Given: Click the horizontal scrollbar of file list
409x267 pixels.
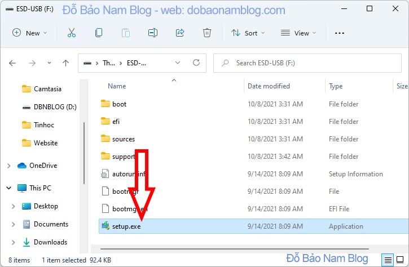Looking at the screenshot, I should (235, 249).
